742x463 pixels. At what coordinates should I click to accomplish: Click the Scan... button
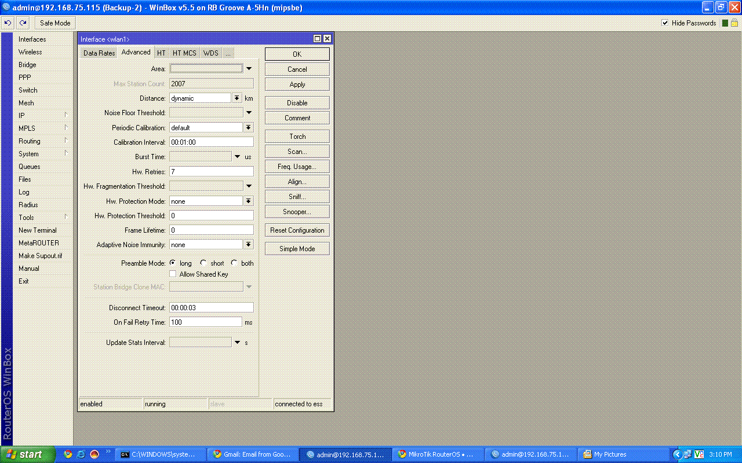297,151
